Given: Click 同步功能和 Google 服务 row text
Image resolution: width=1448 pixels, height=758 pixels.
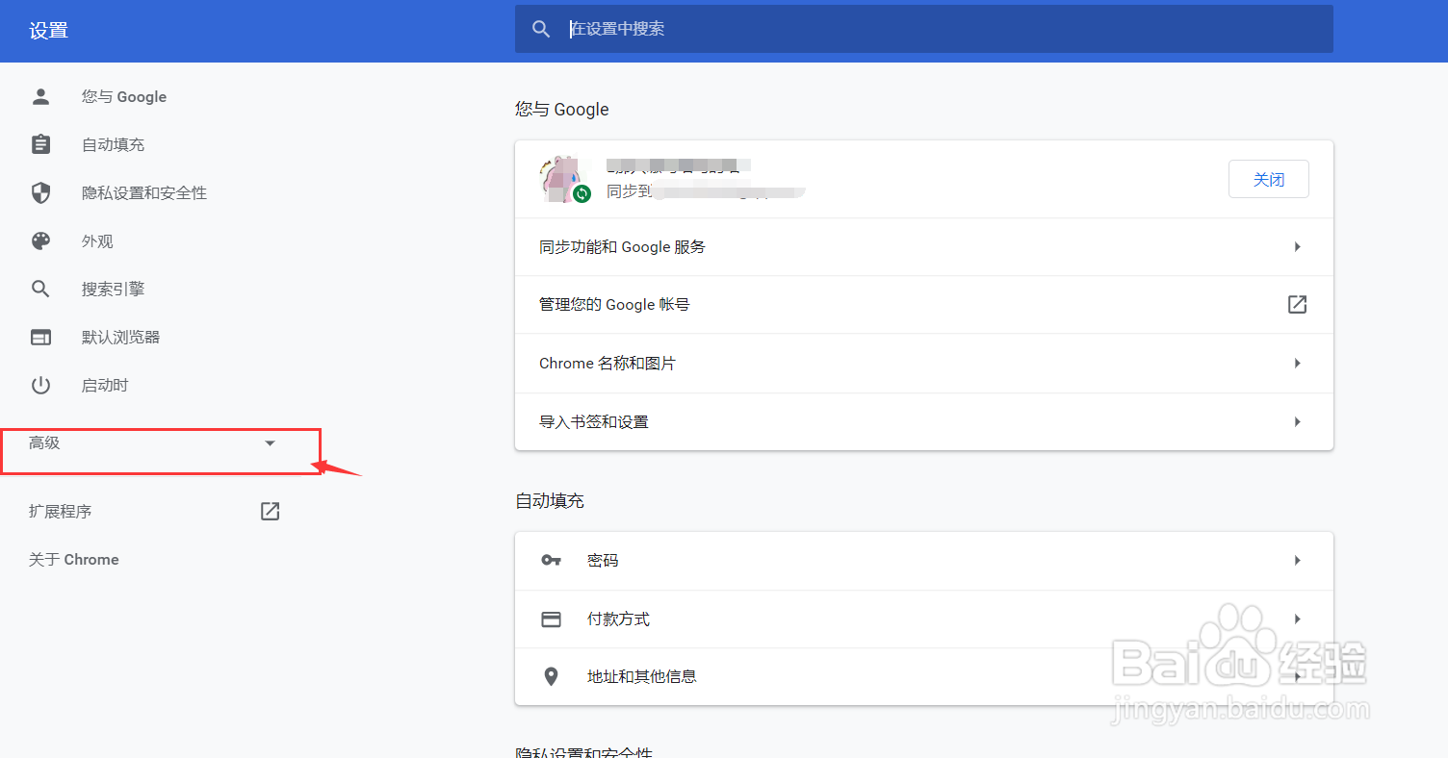Looking at the screenshot, I should point(622,247).
